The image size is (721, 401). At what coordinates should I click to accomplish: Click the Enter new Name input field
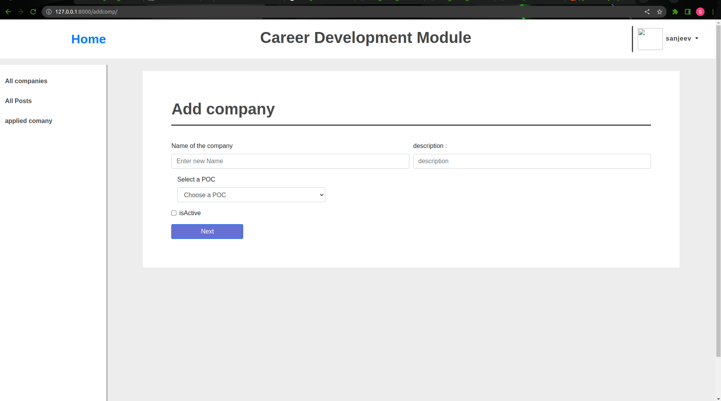click(x=290, y=161)
